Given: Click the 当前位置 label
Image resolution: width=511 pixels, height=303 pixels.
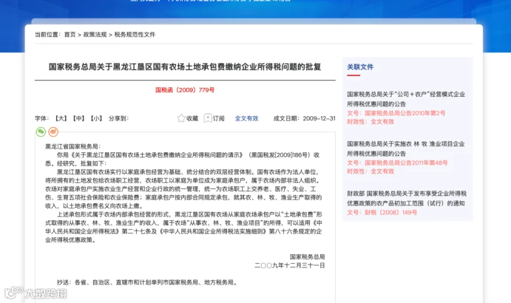Looking at the screenshot, I should pyautogui.click(x=48, y=35).
